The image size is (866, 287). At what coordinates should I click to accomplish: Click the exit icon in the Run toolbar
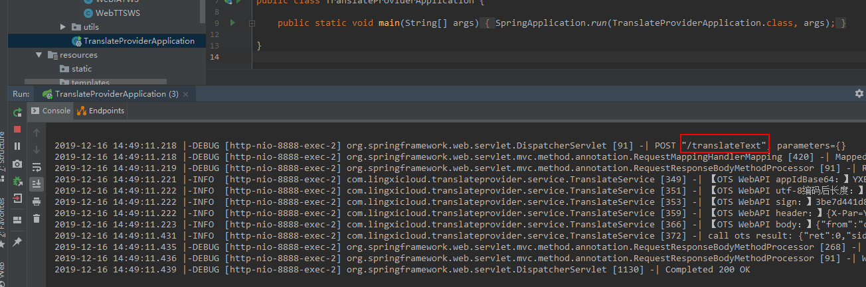[x=18, y=198]
